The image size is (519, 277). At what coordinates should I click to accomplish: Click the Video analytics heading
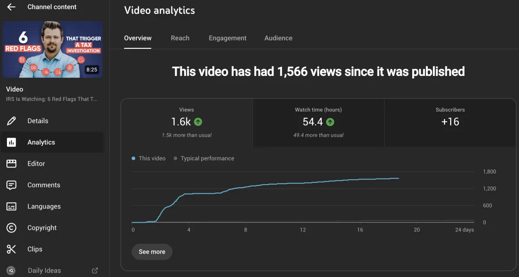tap(160, 10)
